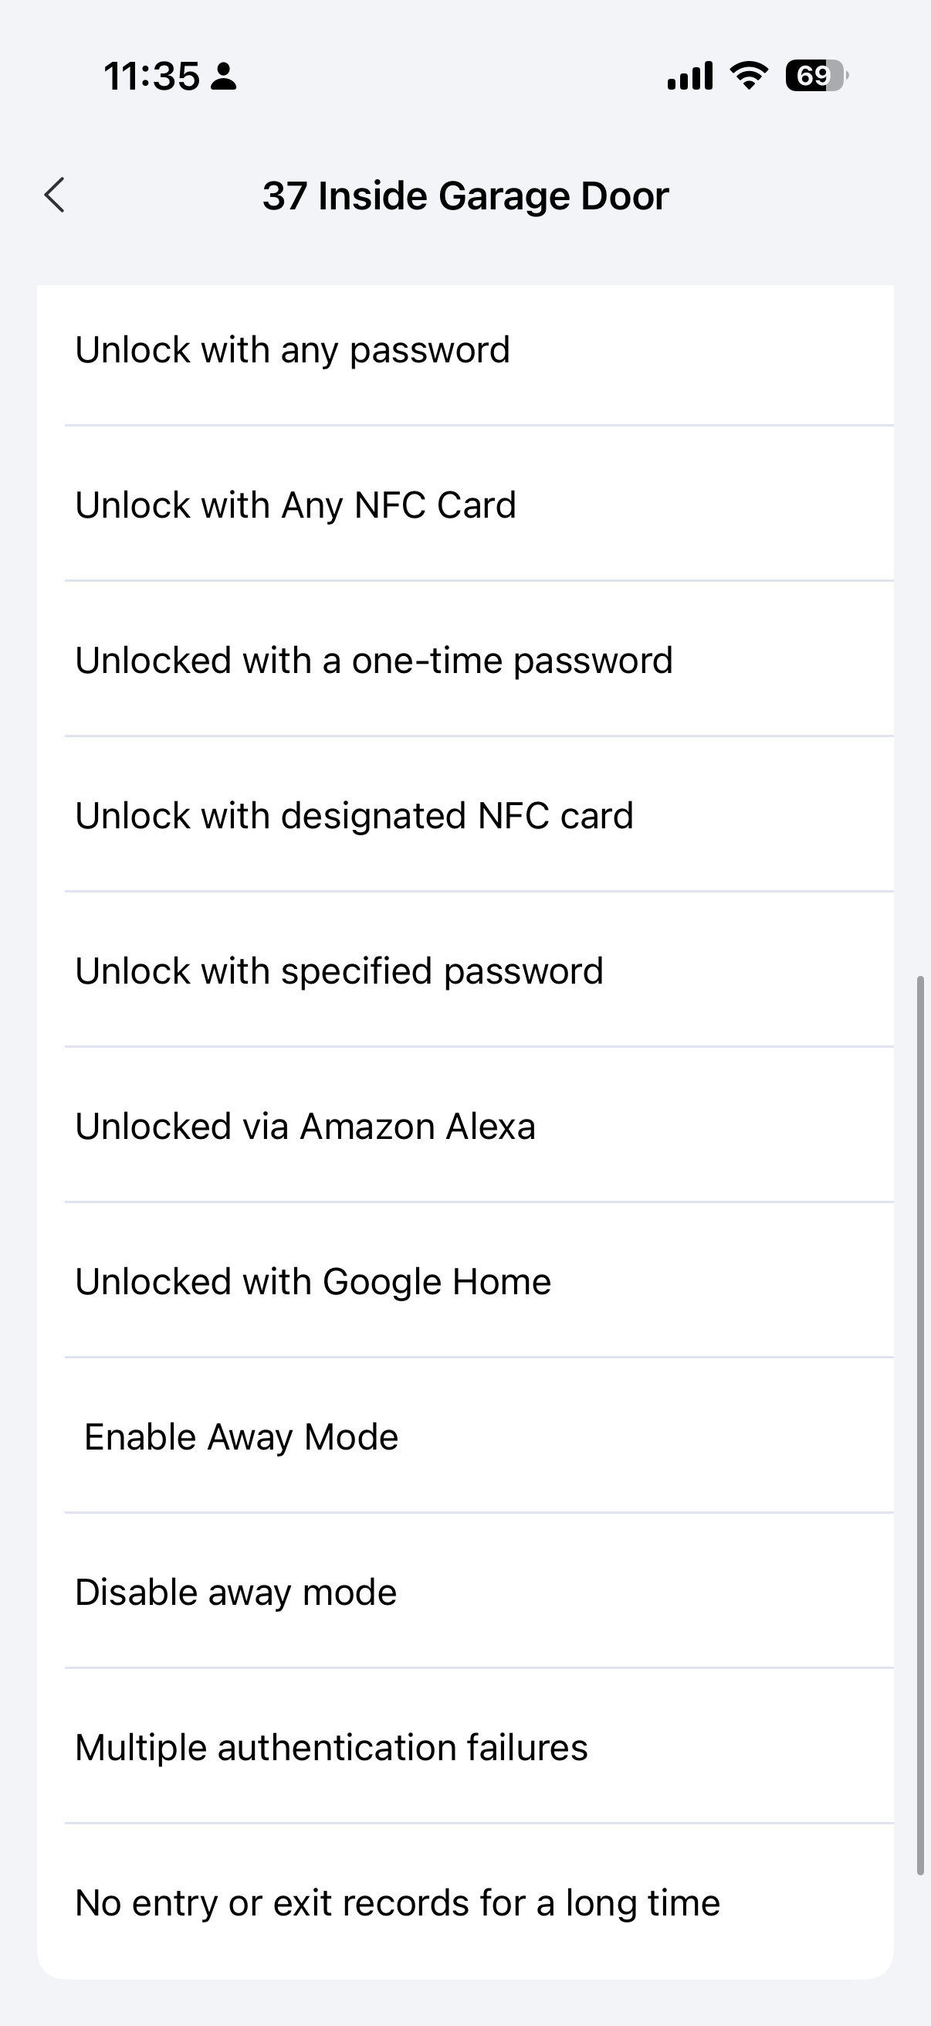Select 'Multiple authentication failures' alert
Screen dimensions: 931x2026
[x=331, y=1748]
